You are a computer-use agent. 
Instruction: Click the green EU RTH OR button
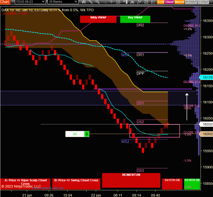[192, 184]
